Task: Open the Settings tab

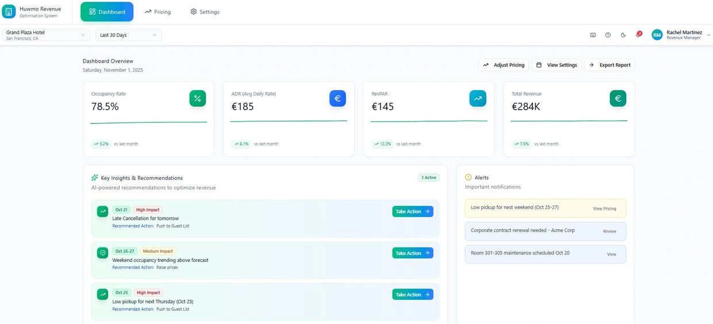Action: click(205, 12)
